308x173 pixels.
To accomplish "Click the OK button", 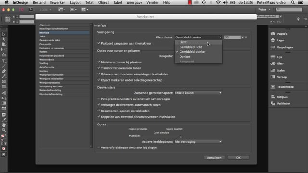I will tap(238, 158).
